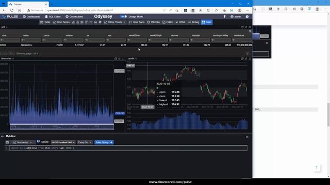Add an Editor widget
This screenshot has width=330, height=185.
168,22
